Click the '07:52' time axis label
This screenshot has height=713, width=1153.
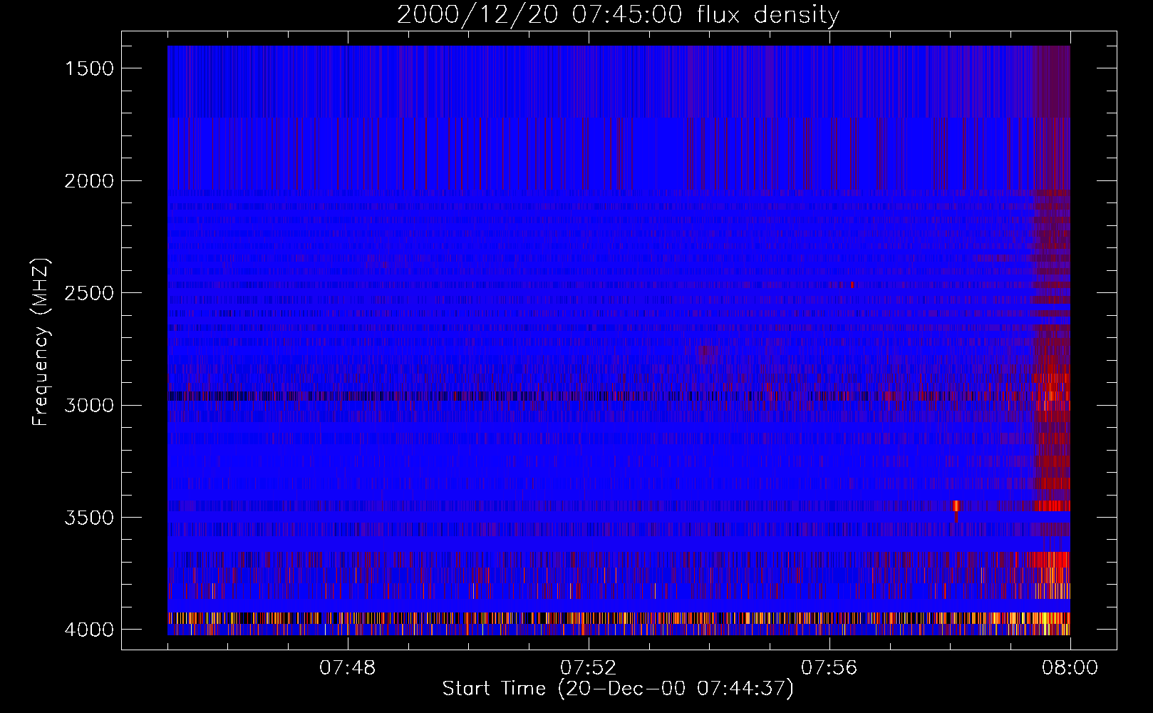[x=589, y=668]
